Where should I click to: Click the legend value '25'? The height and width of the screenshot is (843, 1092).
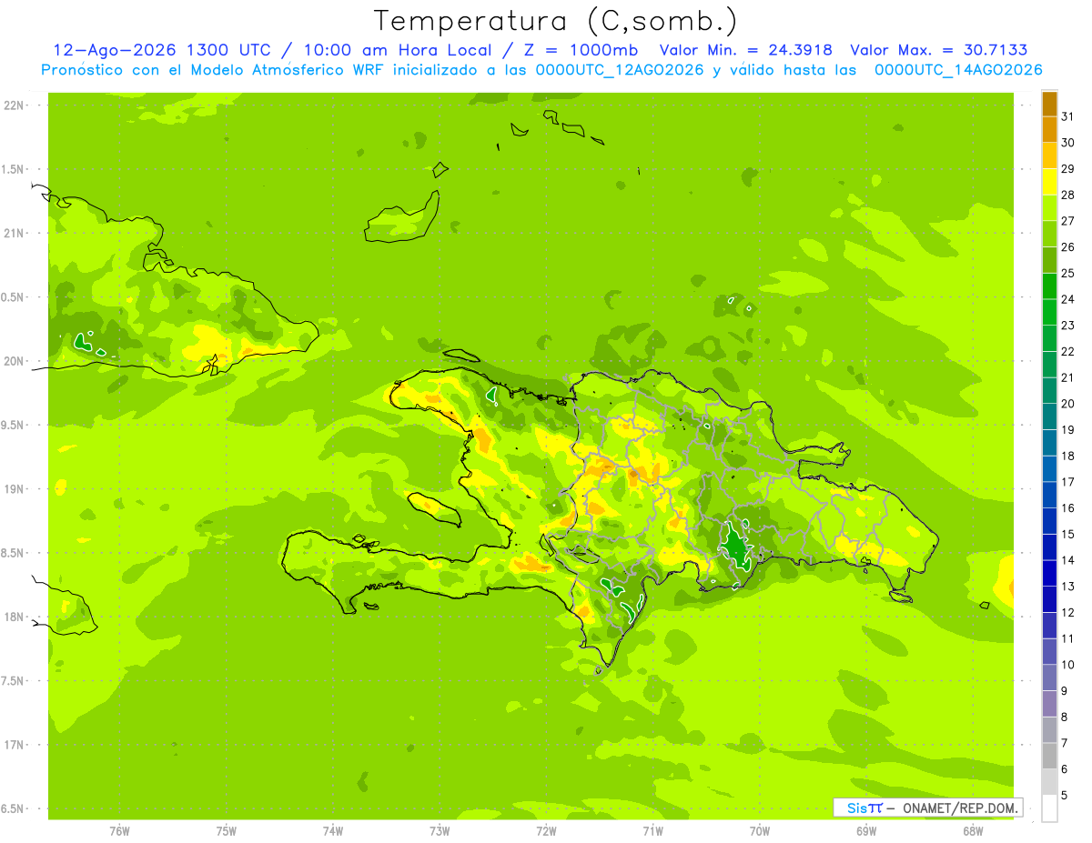1068,273
